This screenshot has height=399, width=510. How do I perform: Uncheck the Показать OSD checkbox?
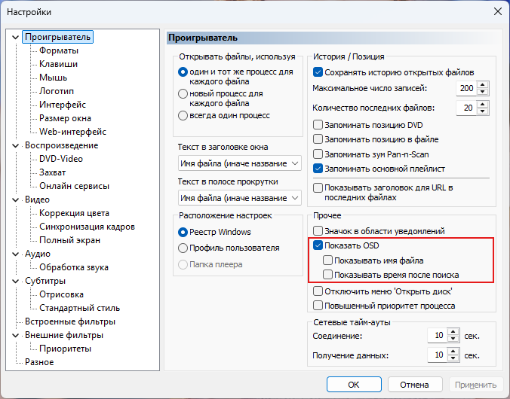point(318,245)
